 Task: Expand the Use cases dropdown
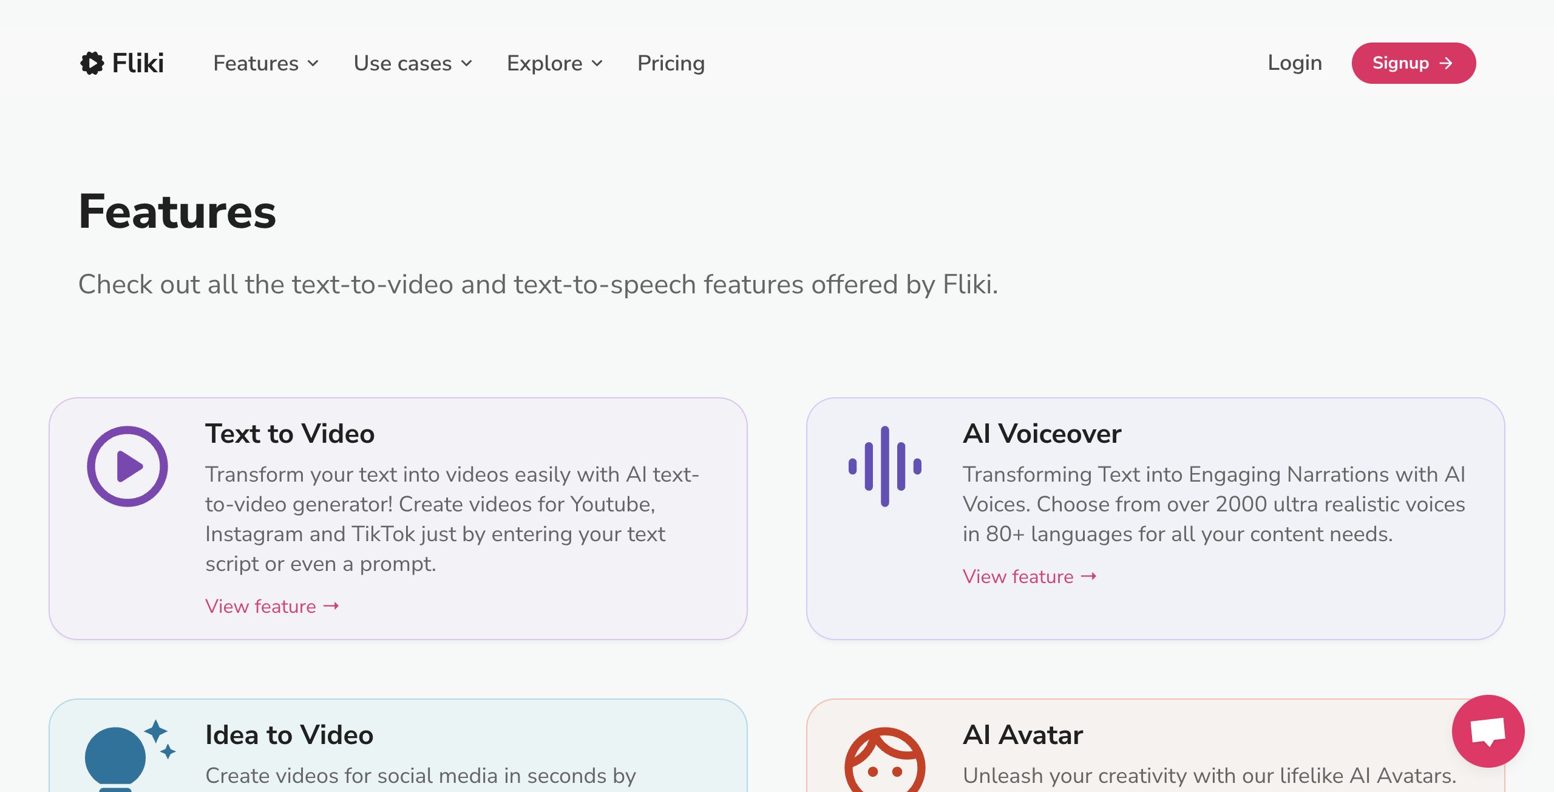(413, 63)
